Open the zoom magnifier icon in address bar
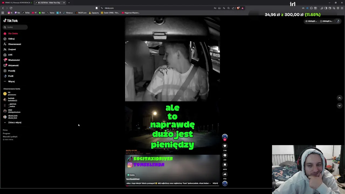 click(229, 8)
